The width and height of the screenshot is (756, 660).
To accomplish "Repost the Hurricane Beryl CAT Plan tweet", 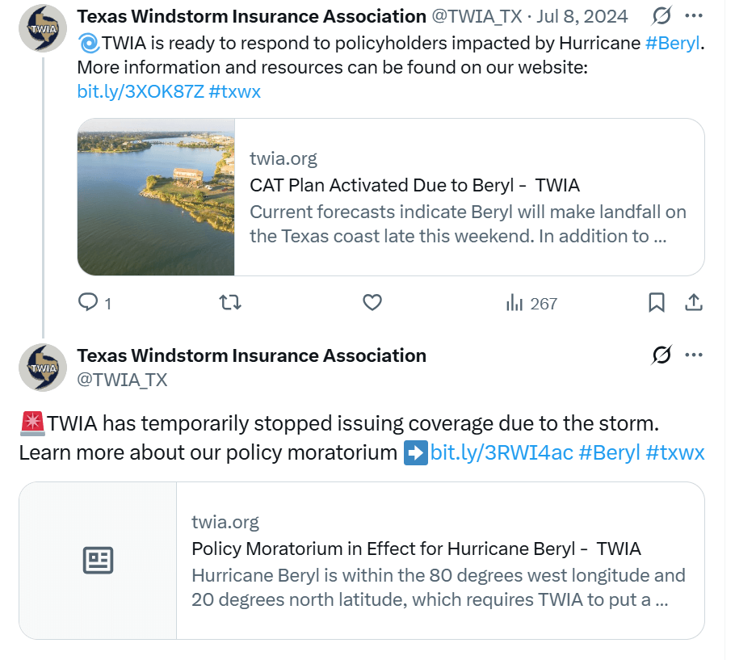I will tap(230, 303).
